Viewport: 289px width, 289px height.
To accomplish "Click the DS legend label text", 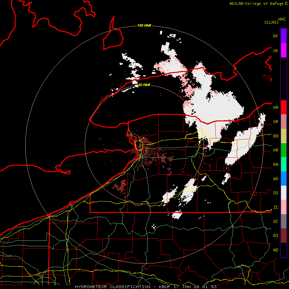I will pos(276,193).
